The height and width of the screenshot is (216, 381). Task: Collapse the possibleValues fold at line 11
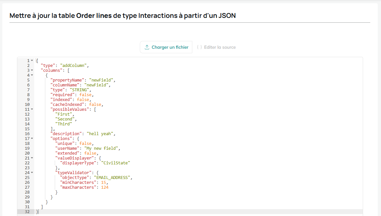click(32, 109)
